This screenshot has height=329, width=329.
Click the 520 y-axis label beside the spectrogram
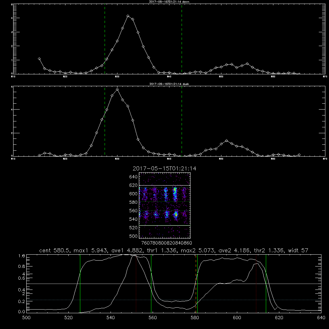(x=134, y=228)
